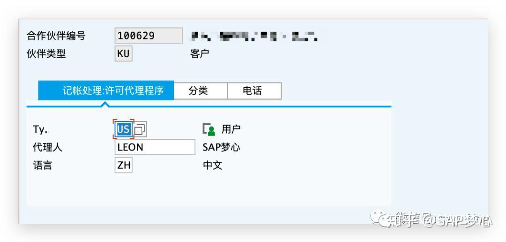Image resolution: width=506 pixels, height=242 pixels.
Task: Click the Ty. field containing US
Action: (124, 129)
